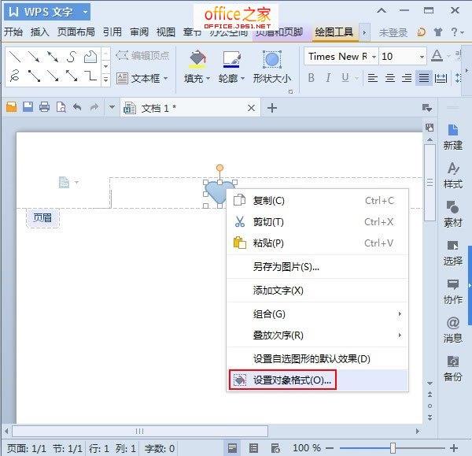Screen dimensions: 472x456
Task: Click zoom in plus button
Action: coord(454,448)
